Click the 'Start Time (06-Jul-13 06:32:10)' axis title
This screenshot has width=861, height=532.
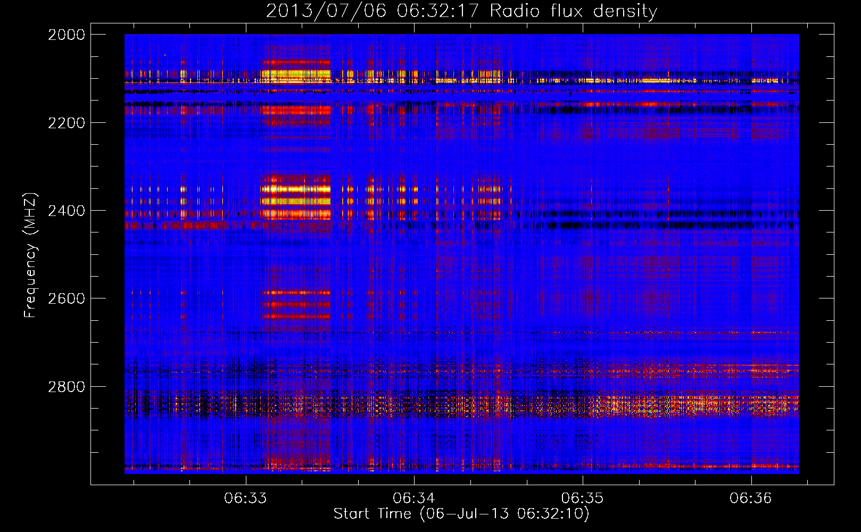pos(461,514)
